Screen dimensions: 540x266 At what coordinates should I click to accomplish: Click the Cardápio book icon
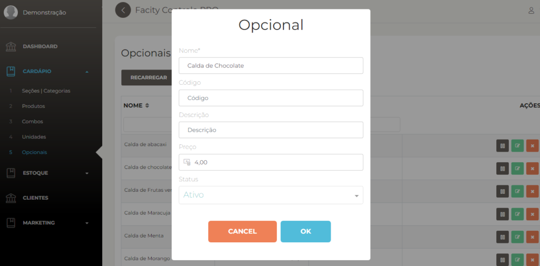[x=11, y=71]
